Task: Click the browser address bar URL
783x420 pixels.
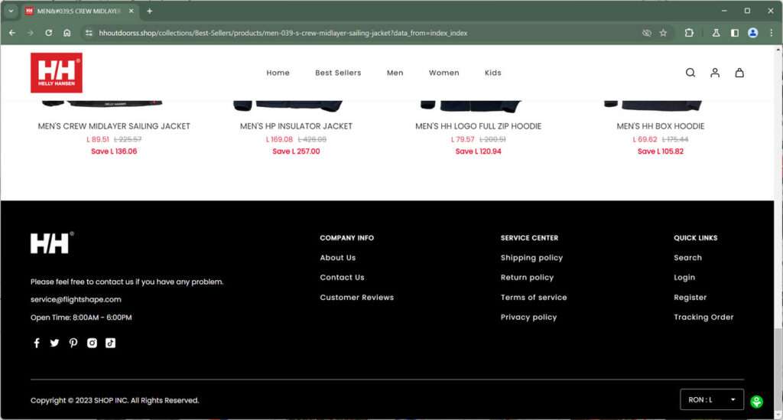Action: click(283, 33)
